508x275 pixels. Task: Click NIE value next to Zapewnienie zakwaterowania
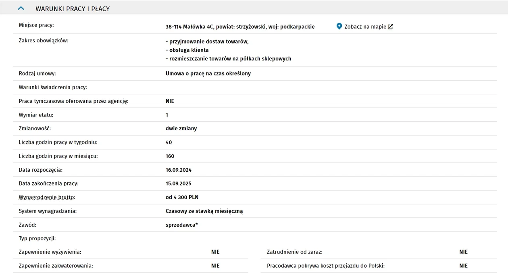(215, 266)
